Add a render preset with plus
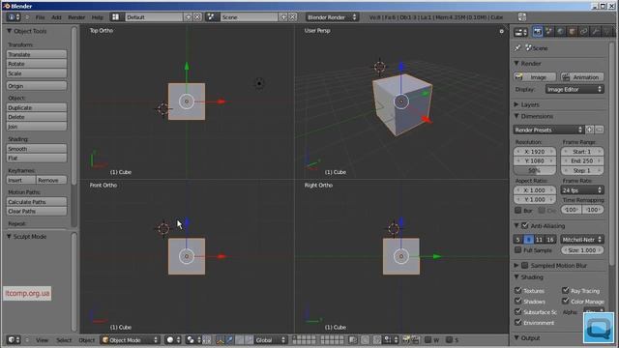Screen dimensions: 619x348 589,130
